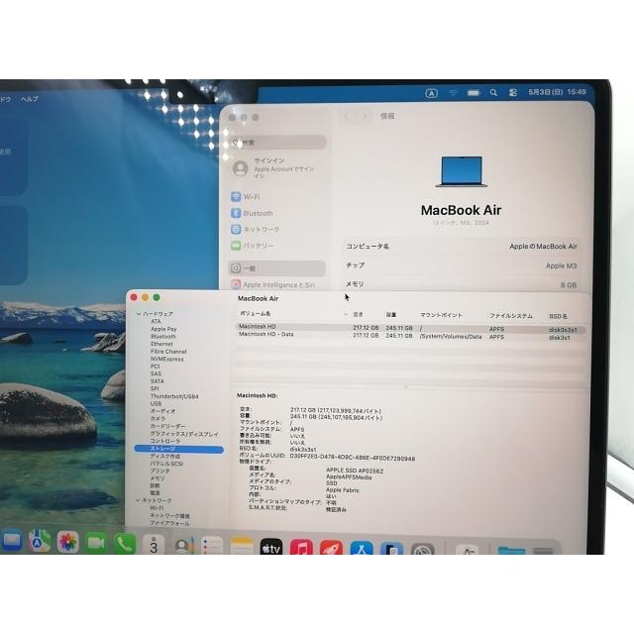Open date and time 5月3日(日) 15:49
This screenshot has height=634, width=634.
pyautogui.click(x=557, y=92)
